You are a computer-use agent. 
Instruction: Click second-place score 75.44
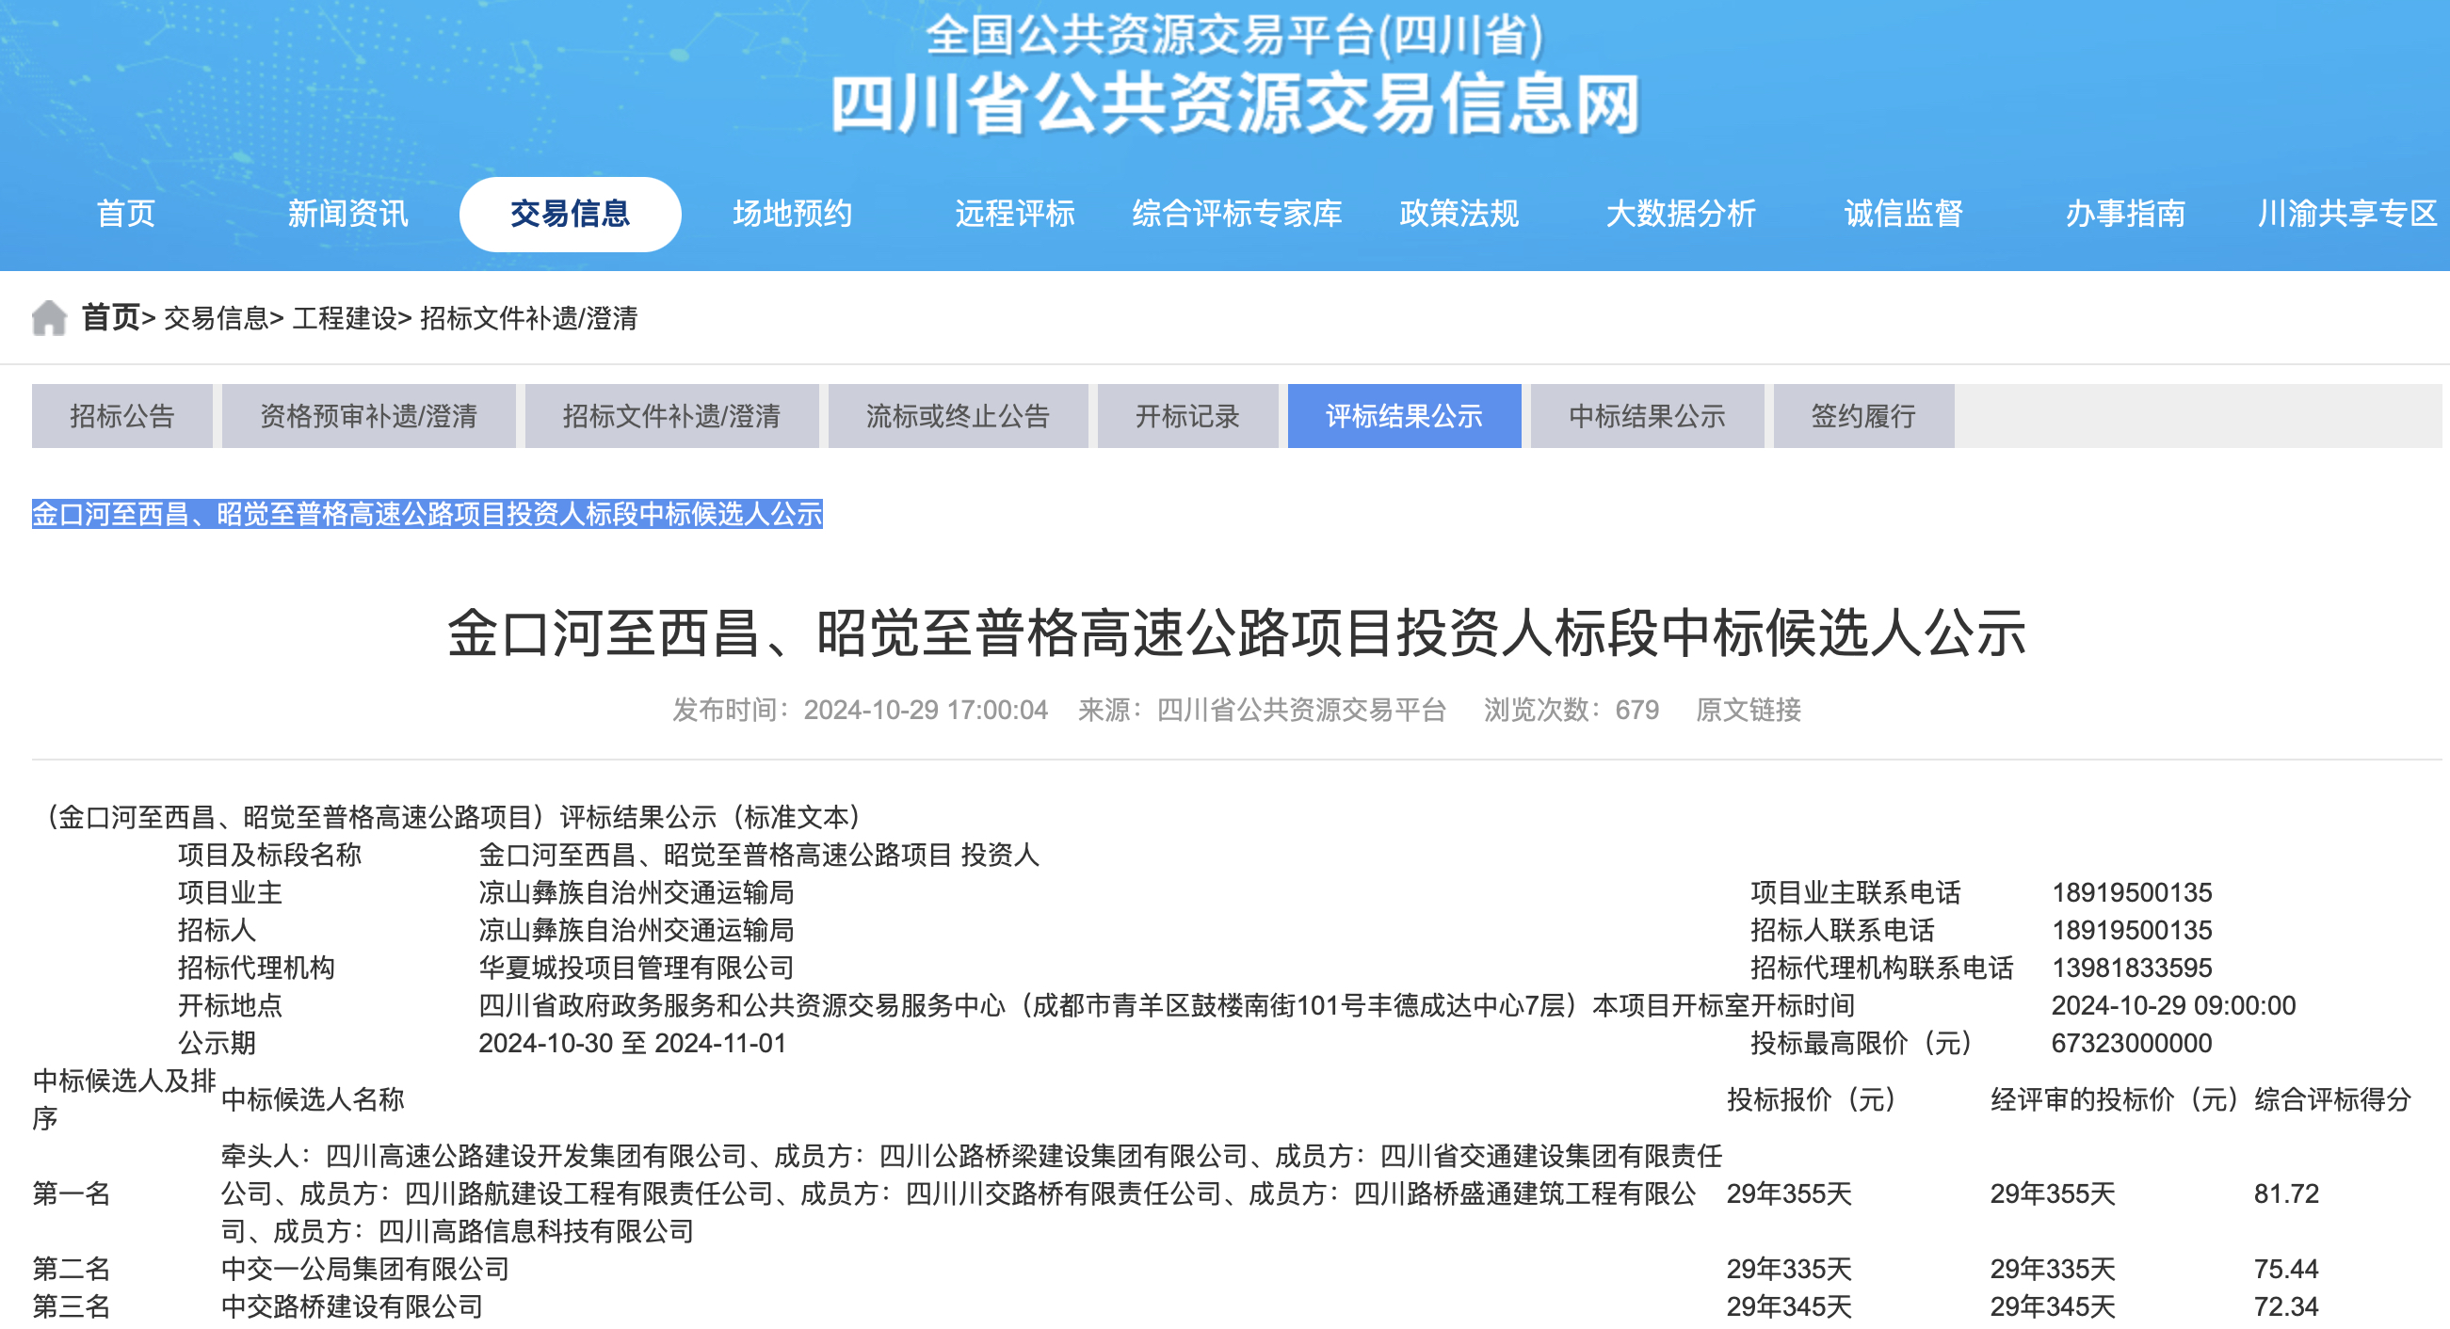click(2286, 1269)
